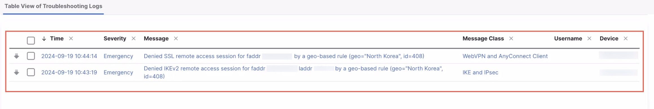Screen dimensions: 654x109
Task: Remove the Username column via X icon
Action: (589, 38)
